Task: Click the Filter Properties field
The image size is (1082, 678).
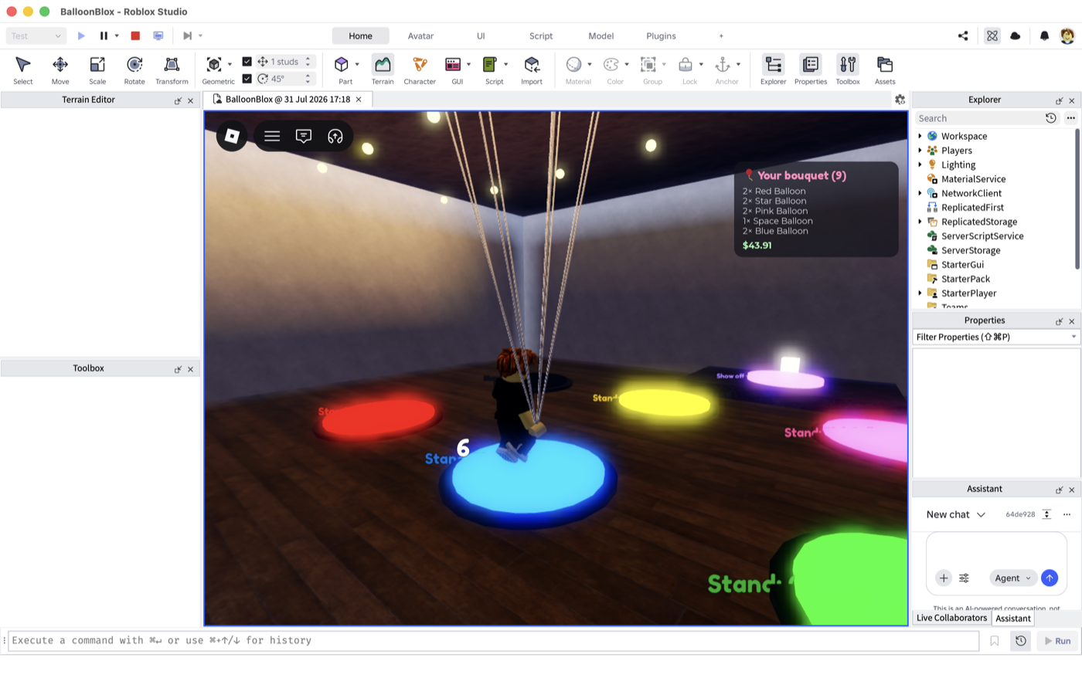Action: 996,337
